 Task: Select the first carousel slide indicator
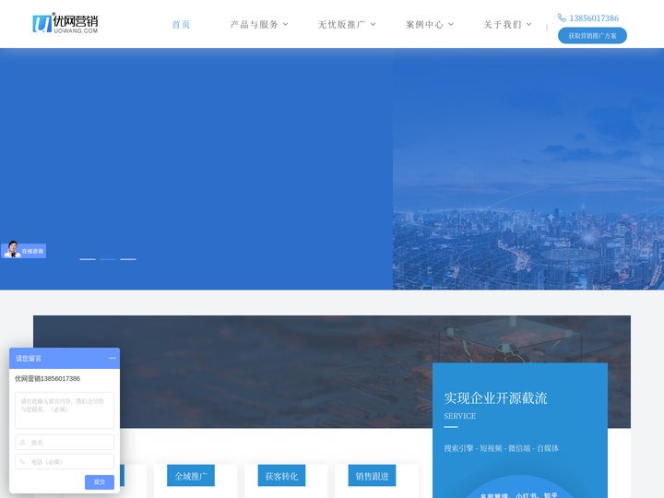coord(88,259)
